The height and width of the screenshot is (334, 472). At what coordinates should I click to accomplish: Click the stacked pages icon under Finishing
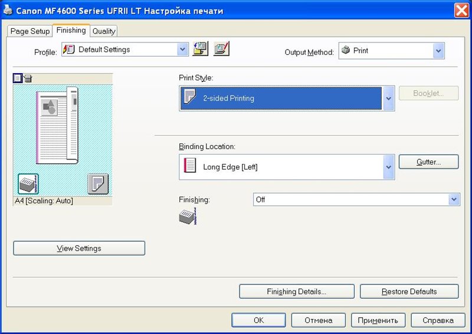[188, 217]
